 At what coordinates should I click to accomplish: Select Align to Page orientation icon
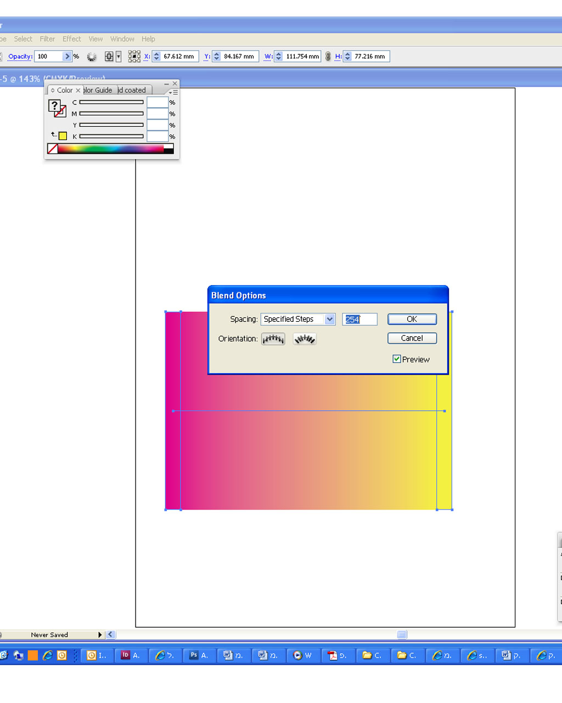click(x=273, y=339)
